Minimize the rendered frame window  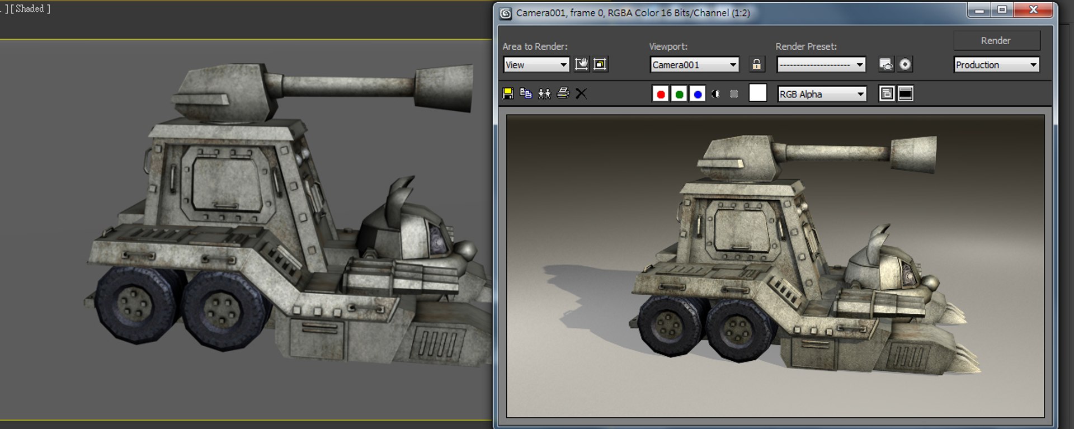[979, 10]
